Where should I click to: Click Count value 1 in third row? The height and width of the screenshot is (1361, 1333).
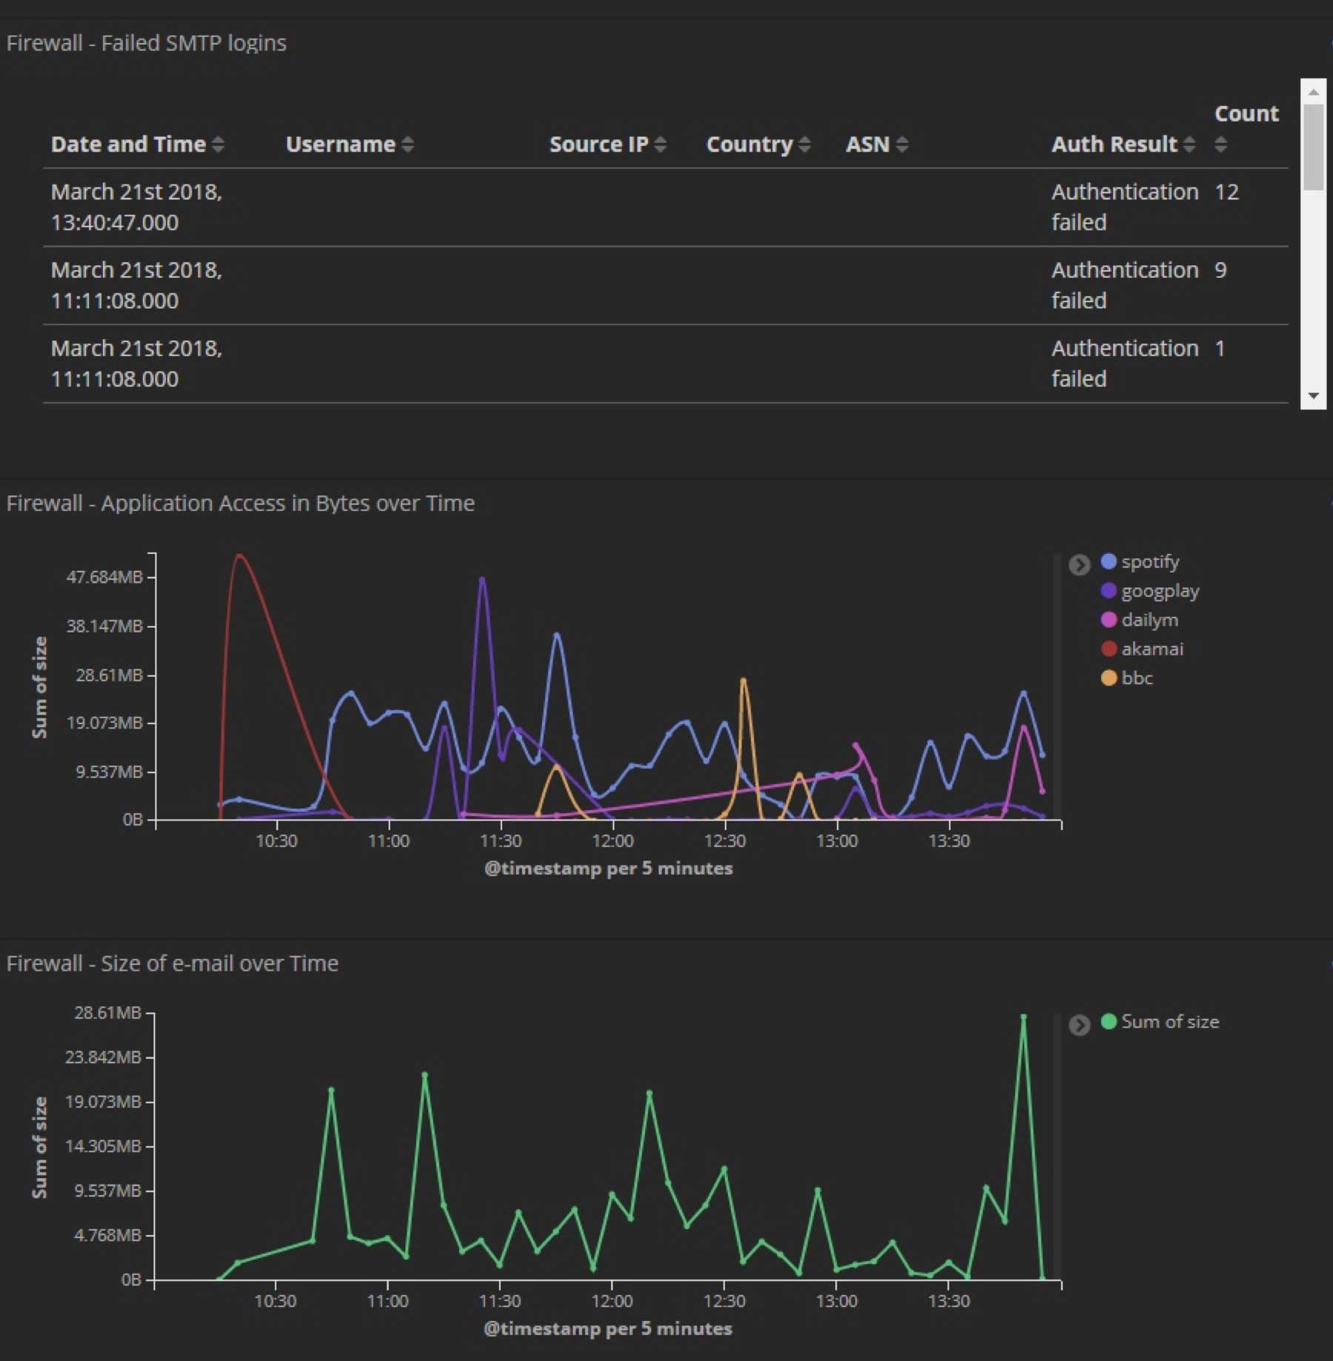(1220, 348)
